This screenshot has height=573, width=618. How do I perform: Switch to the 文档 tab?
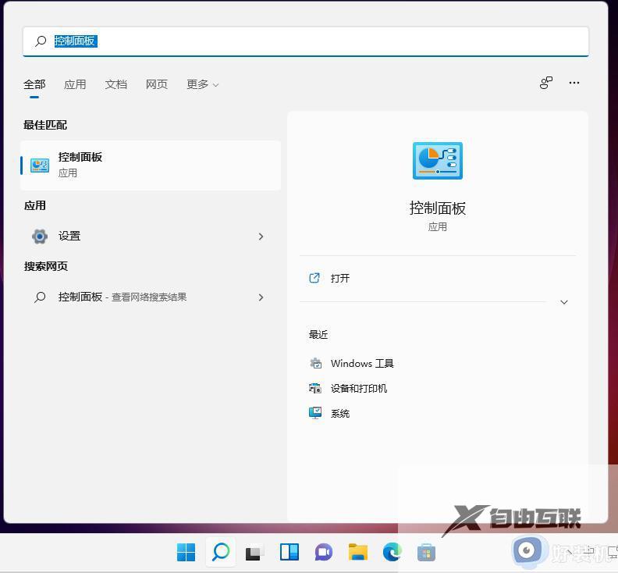click(x=115, y=84)
